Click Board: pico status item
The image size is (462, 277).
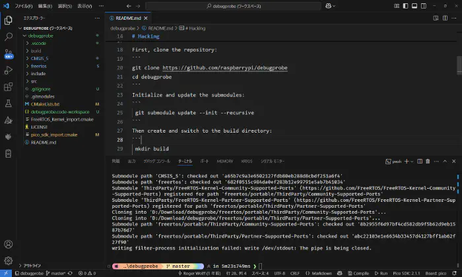(x=436, y=274)
